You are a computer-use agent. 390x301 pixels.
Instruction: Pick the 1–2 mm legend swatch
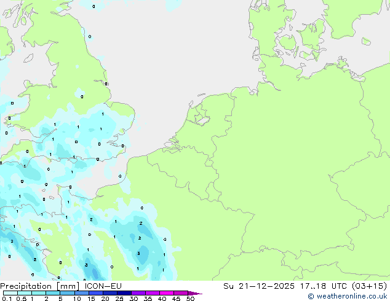[39, 293]
